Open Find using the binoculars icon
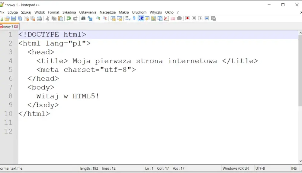The image size is (302, 173). [83, 18]
